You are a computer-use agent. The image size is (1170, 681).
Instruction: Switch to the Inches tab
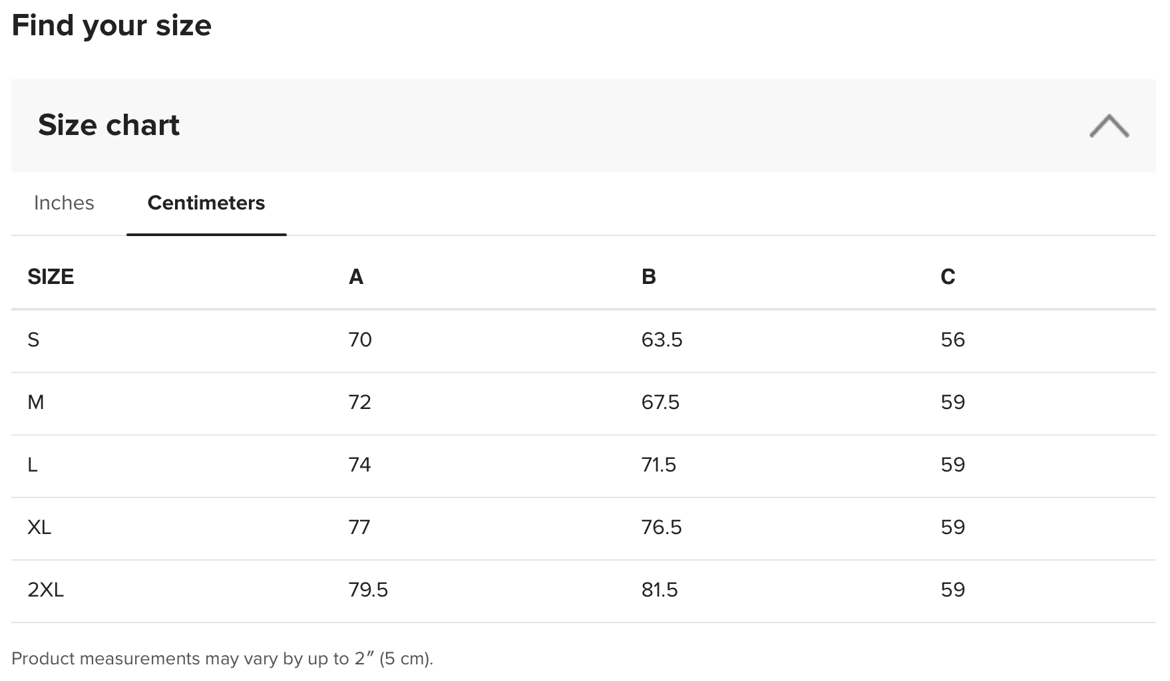coord(64,203)
